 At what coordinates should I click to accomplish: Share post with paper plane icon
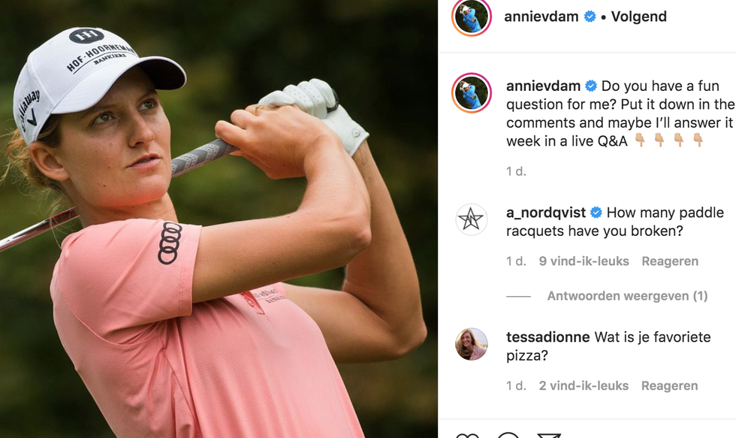549,436
